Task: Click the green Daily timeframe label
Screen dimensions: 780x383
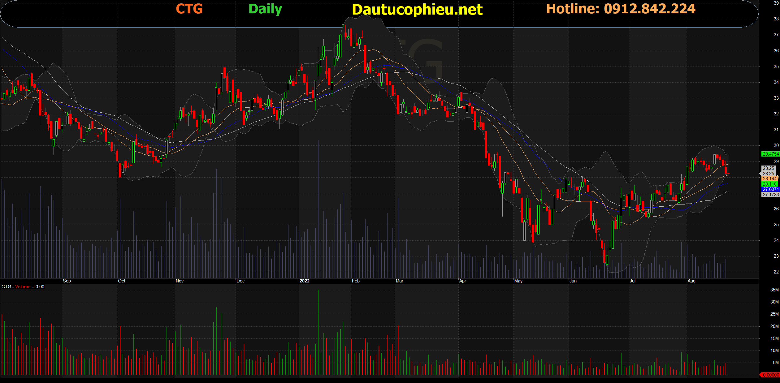Action: pos(265,9)
